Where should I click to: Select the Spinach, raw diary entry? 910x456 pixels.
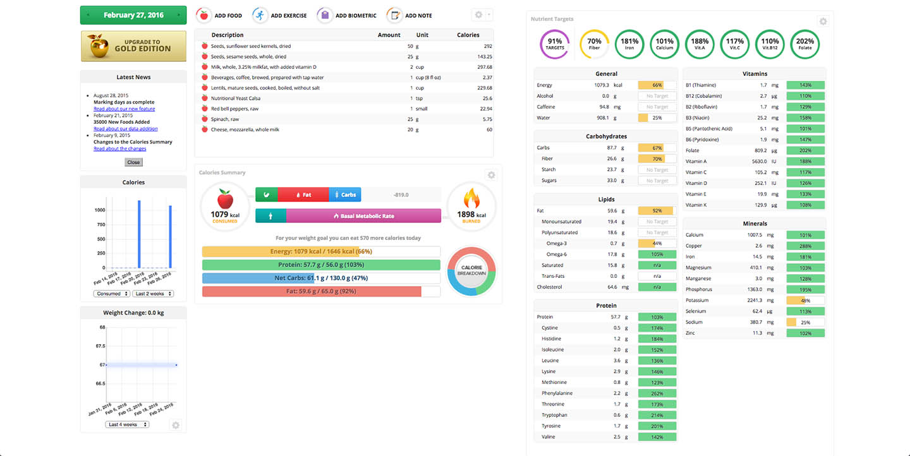(x=224, y=119)
